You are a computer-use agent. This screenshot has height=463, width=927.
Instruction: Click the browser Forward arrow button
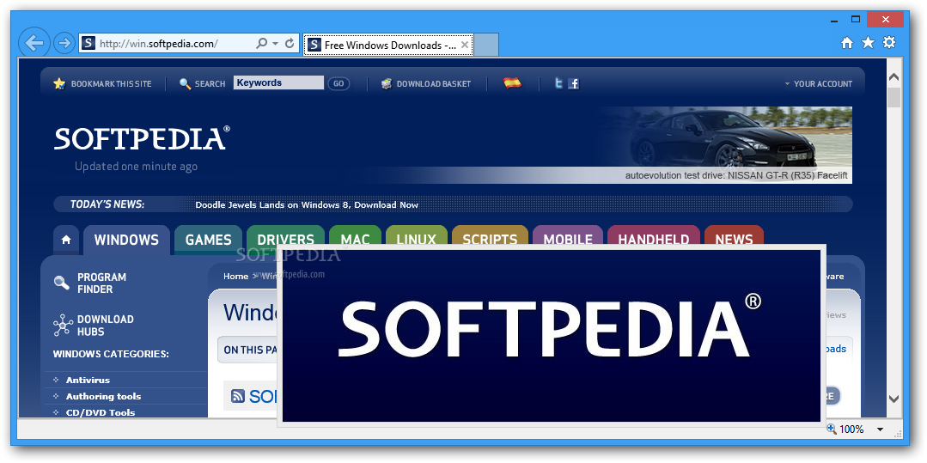(x=64, y=43)
